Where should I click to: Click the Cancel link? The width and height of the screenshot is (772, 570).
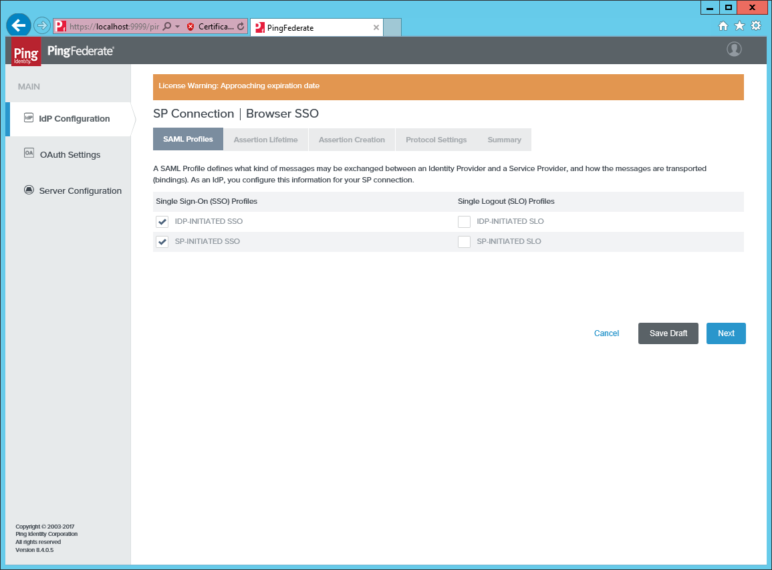tap(607, 333)
